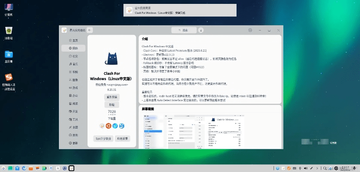Screen dimensions: 360x172
Task: Click the 重新安装 (Reinstall) button
Action: [x=112, y=97]
